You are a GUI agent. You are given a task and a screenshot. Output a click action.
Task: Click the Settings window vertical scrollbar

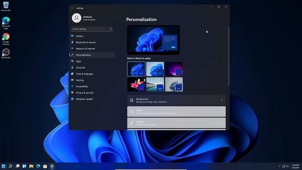[x=228, y=56]
